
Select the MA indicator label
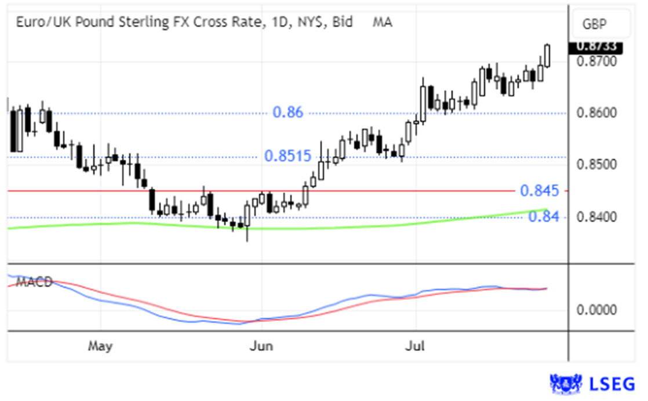click(382, 23)
